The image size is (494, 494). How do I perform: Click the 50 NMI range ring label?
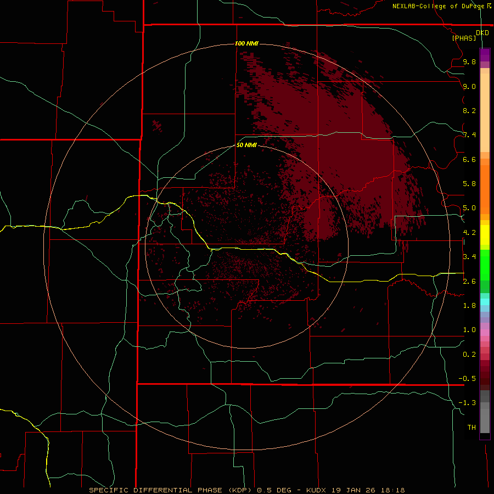[246, 145]
